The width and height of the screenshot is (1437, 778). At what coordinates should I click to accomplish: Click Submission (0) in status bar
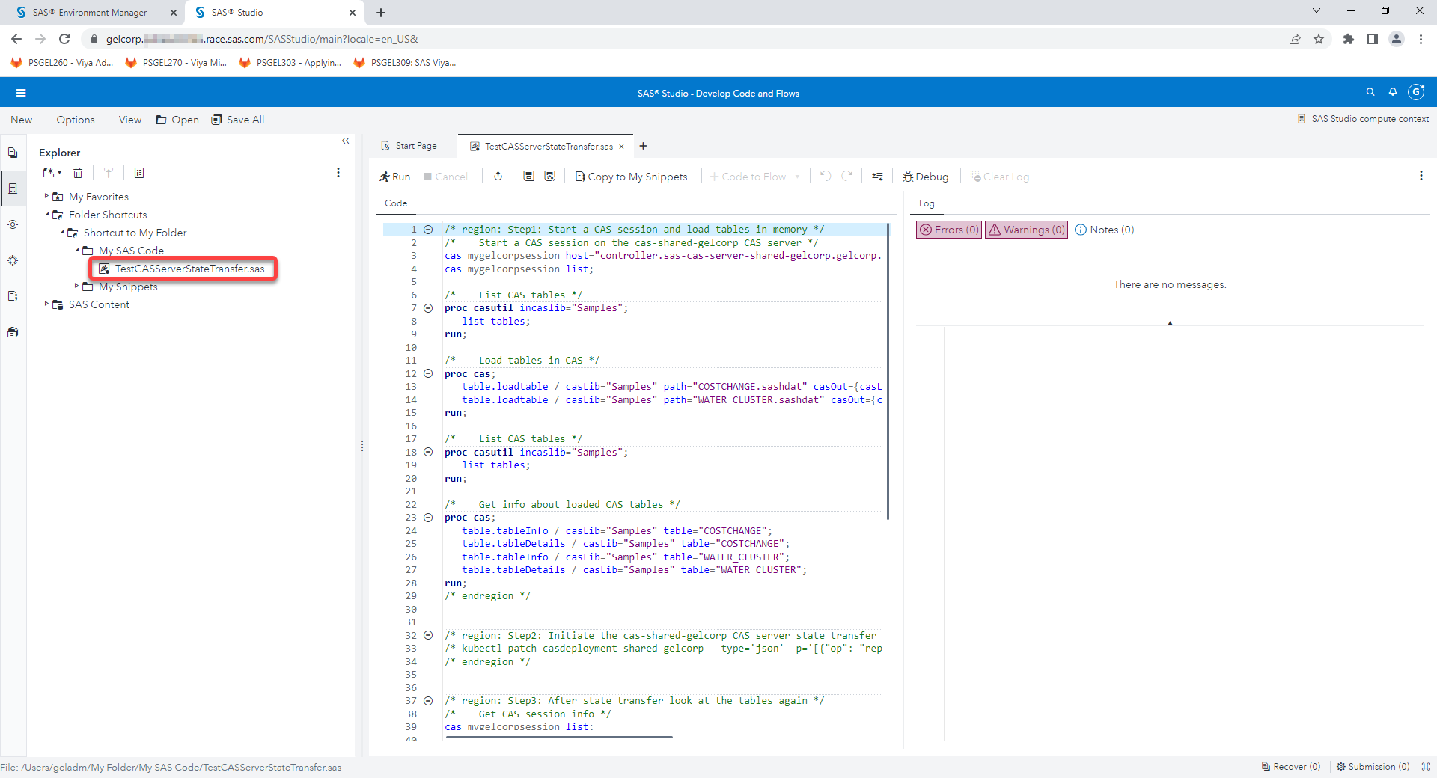tap(1373, 767)
